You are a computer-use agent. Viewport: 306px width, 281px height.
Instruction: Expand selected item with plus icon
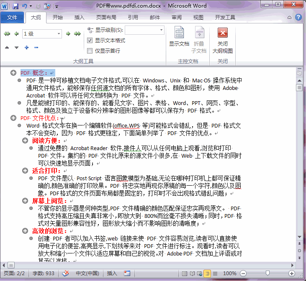pyautogui.click(x=26, y=47)
